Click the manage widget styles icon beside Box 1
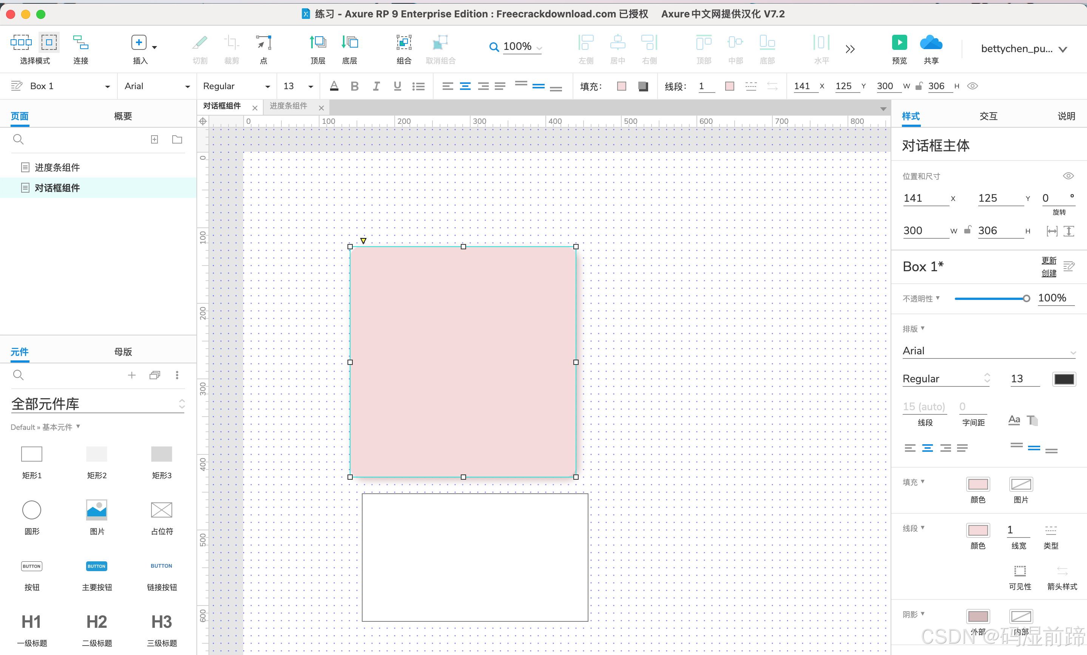 tap(16, 86)
